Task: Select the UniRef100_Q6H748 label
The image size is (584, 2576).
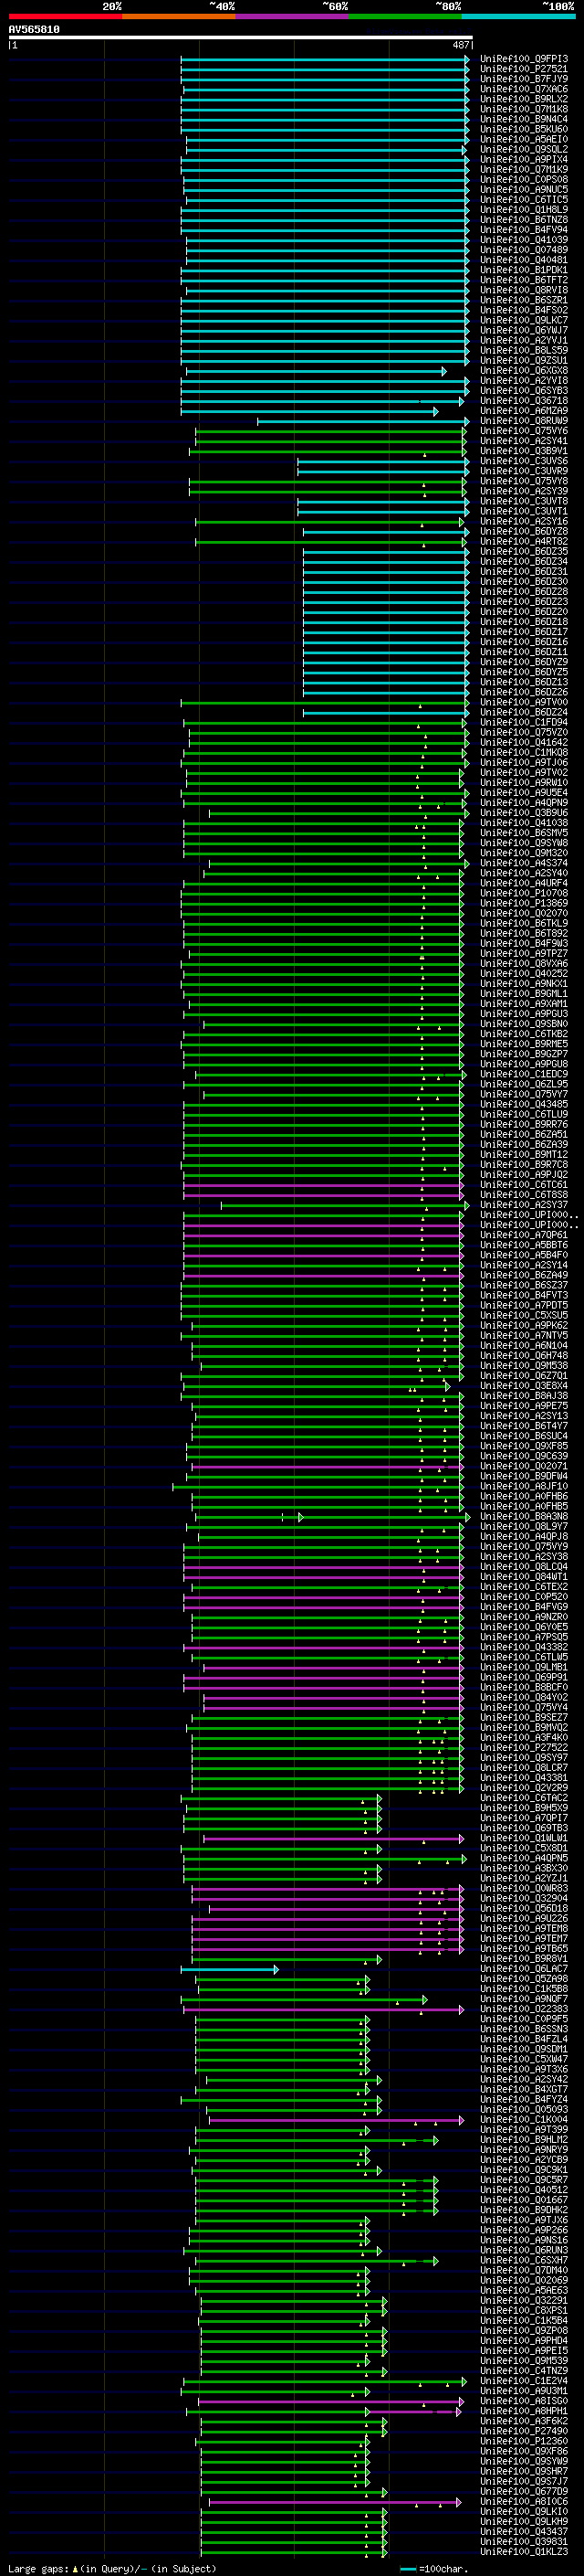Action: [524, 1356]
